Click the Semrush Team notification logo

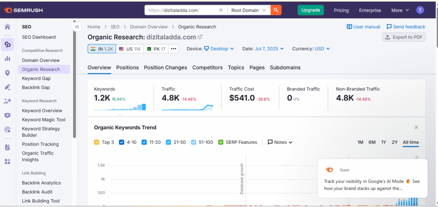[329, 170]
